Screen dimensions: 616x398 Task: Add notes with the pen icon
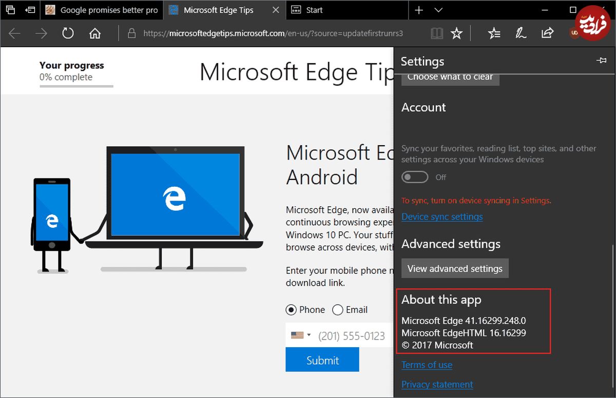click(x=521, y=33)
